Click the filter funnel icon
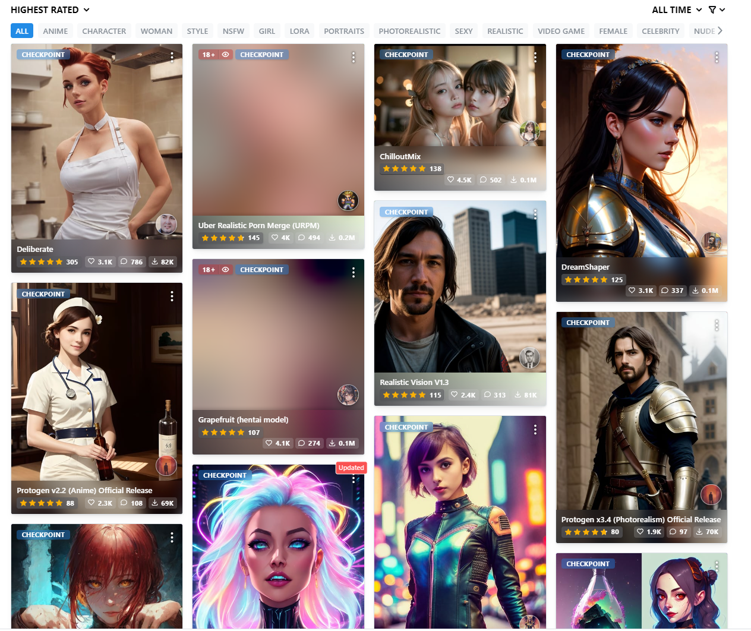The width and height of the screenshot is (751, 631). tap(712, 10)
